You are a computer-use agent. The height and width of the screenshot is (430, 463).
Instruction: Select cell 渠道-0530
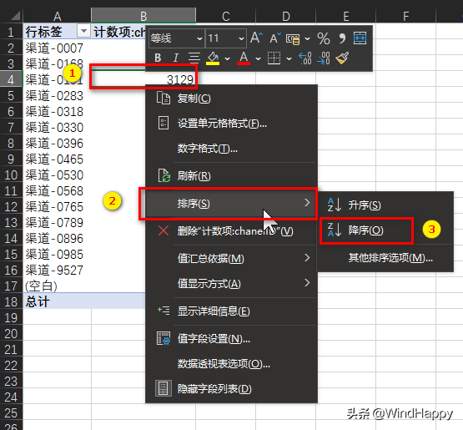pyautogui.click(x=57, y=175)
